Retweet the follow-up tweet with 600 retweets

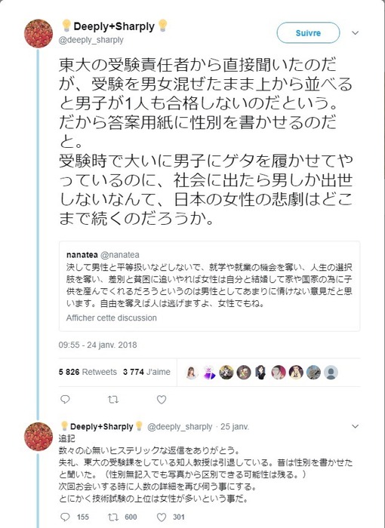tap(113, 517)
